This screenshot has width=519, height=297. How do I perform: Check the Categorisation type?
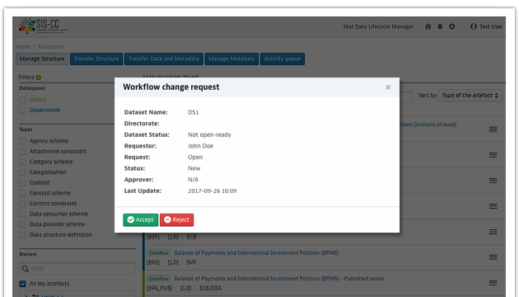point(22,172)
